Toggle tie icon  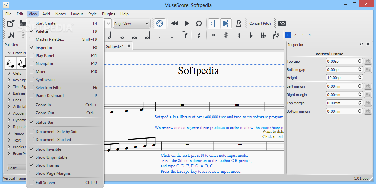point(184,35)
